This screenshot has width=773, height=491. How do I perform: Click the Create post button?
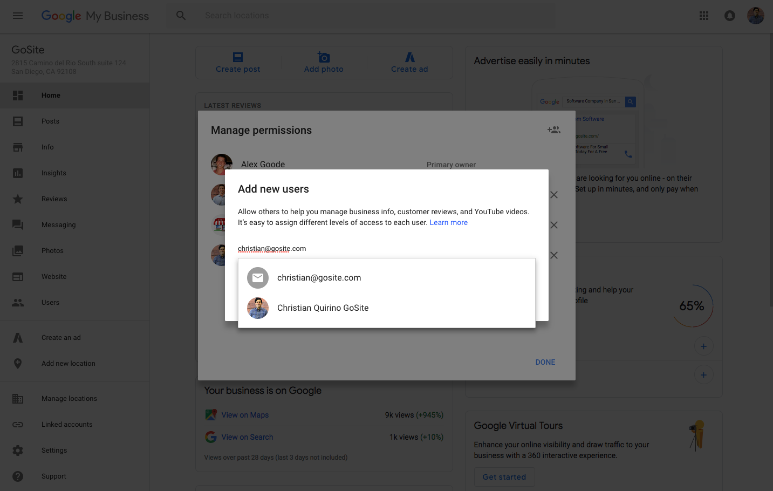click(x=238, y=63)
